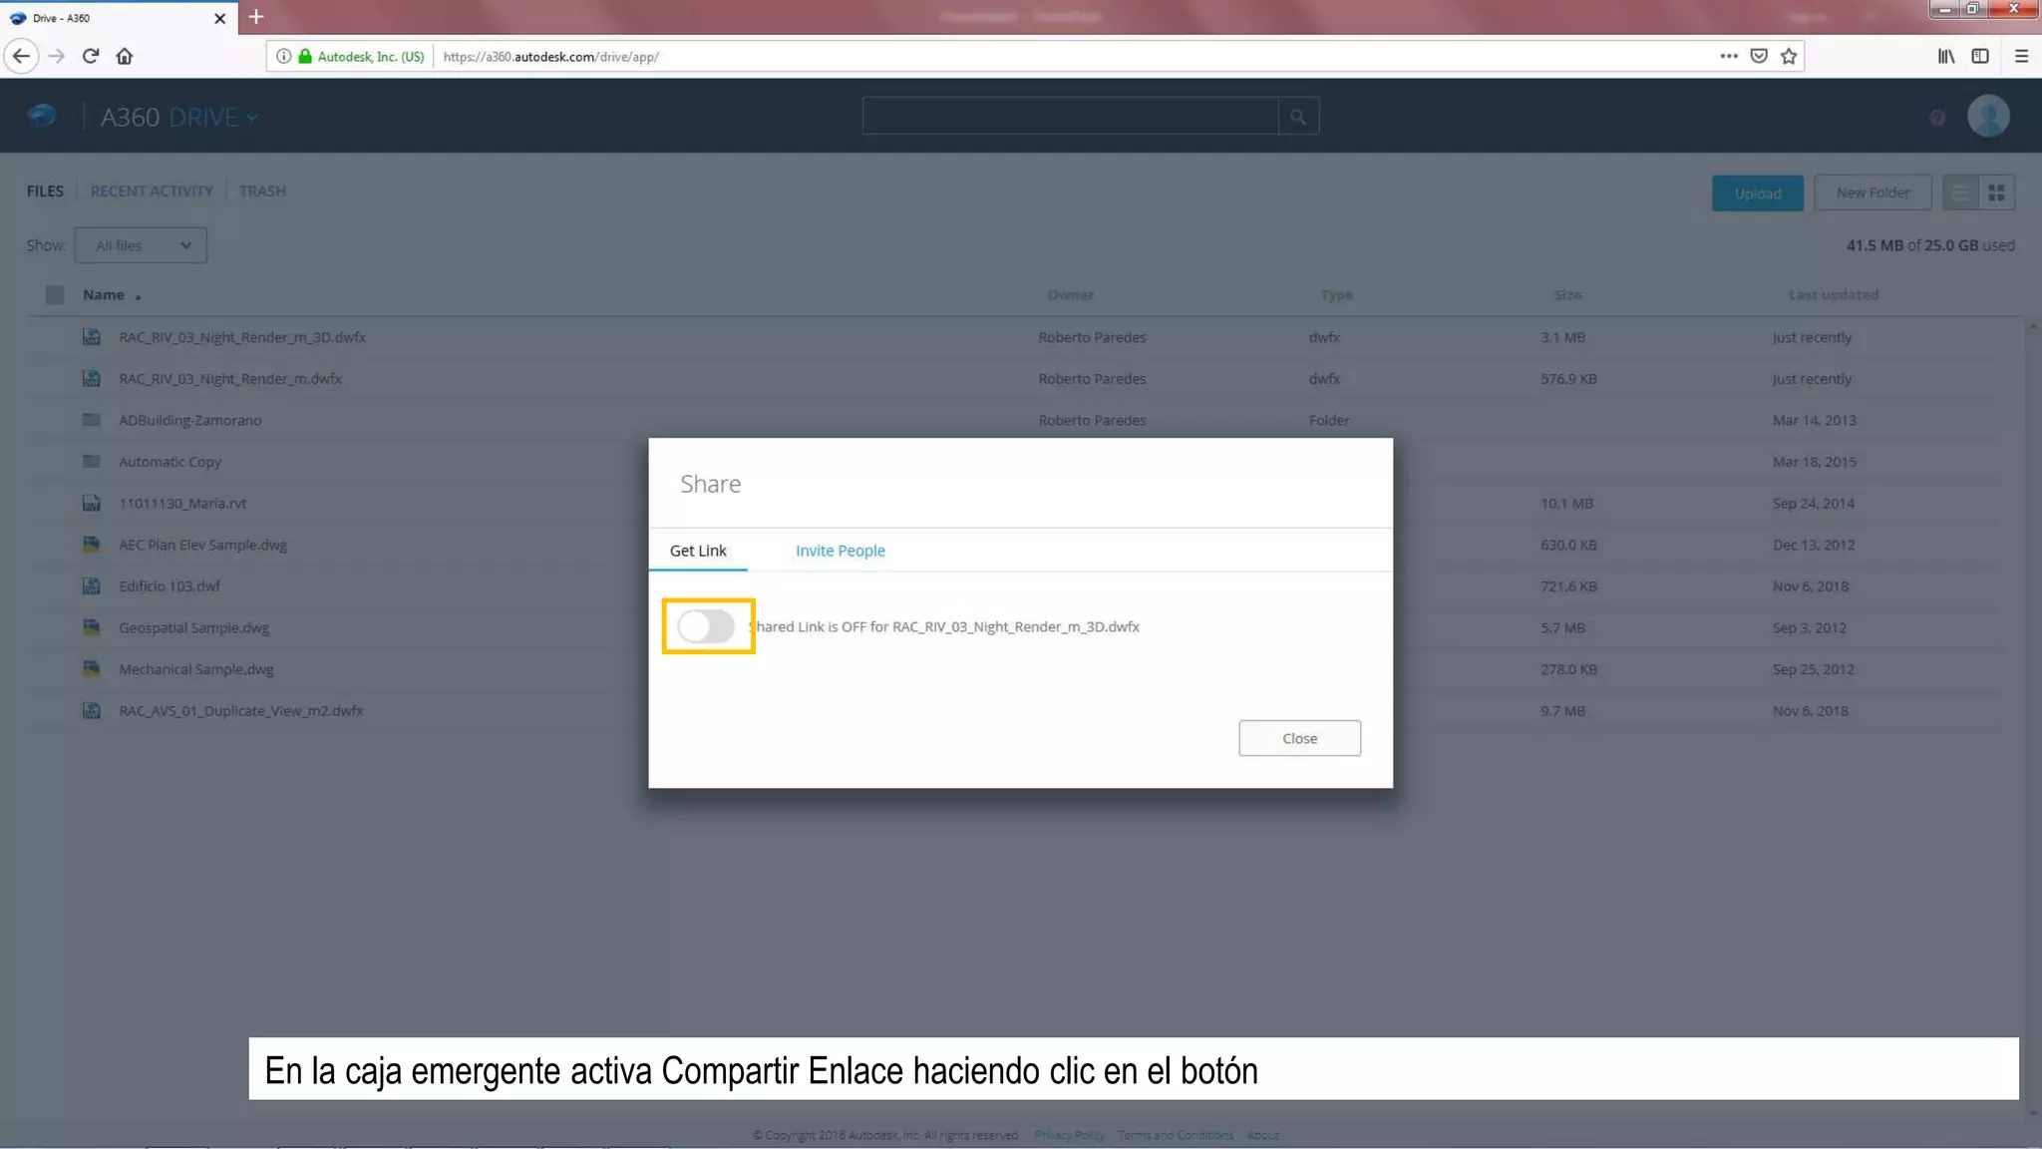Bookmark this page with star icon
The image size is (2042, 1149).
pyautogui.click(x=1789, y=56)
